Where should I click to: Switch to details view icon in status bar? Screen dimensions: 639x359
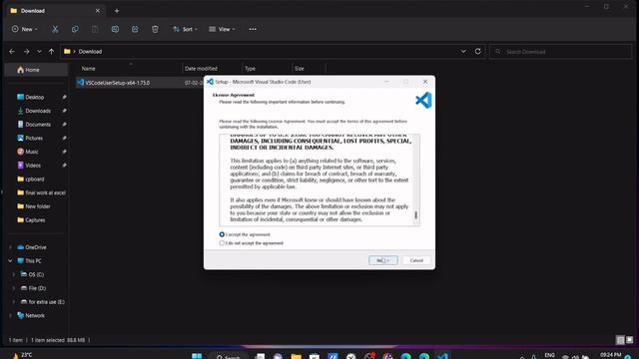tap(620, 340)
